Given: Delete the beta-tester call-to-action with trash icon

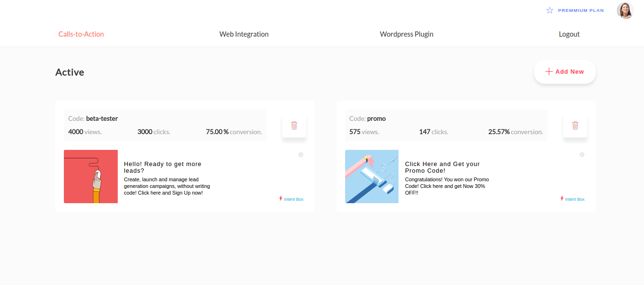Looking at the screenshot, I should [294, 126].
